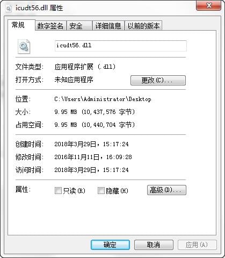The height and width of the screenshot is (258, 225).
Task: Switch to the 数字签名 tab
Action: click(50, 26)
